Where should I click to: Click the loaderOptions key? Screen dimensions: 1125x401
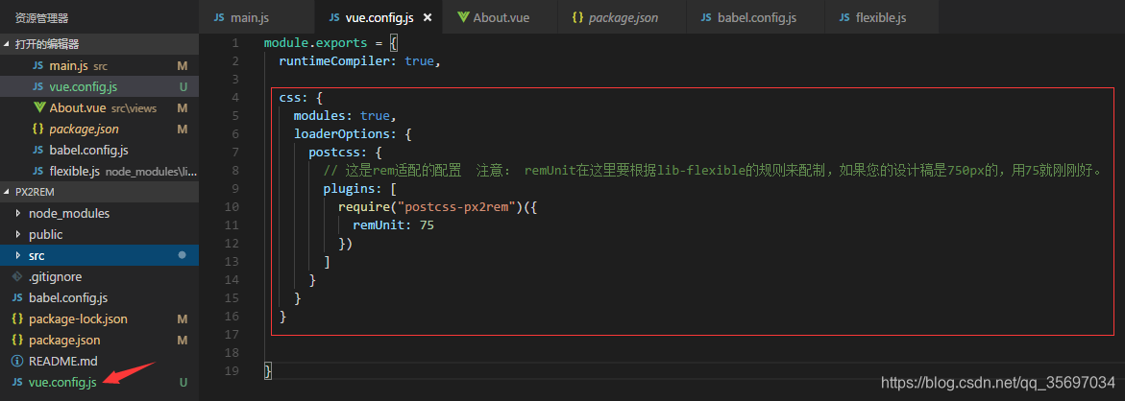coord(341,134)
